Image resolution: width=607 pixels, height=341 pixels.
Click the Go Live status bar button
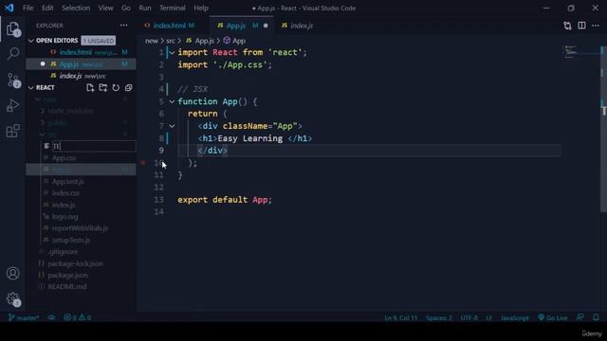tap(553, 318)
